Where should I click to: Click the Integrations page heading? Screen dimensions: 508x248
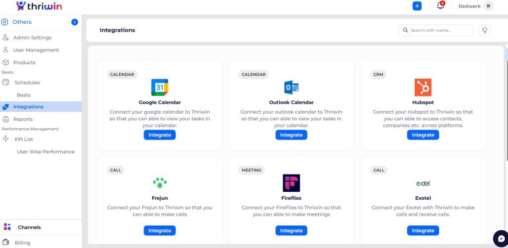[x=117, y=30]
